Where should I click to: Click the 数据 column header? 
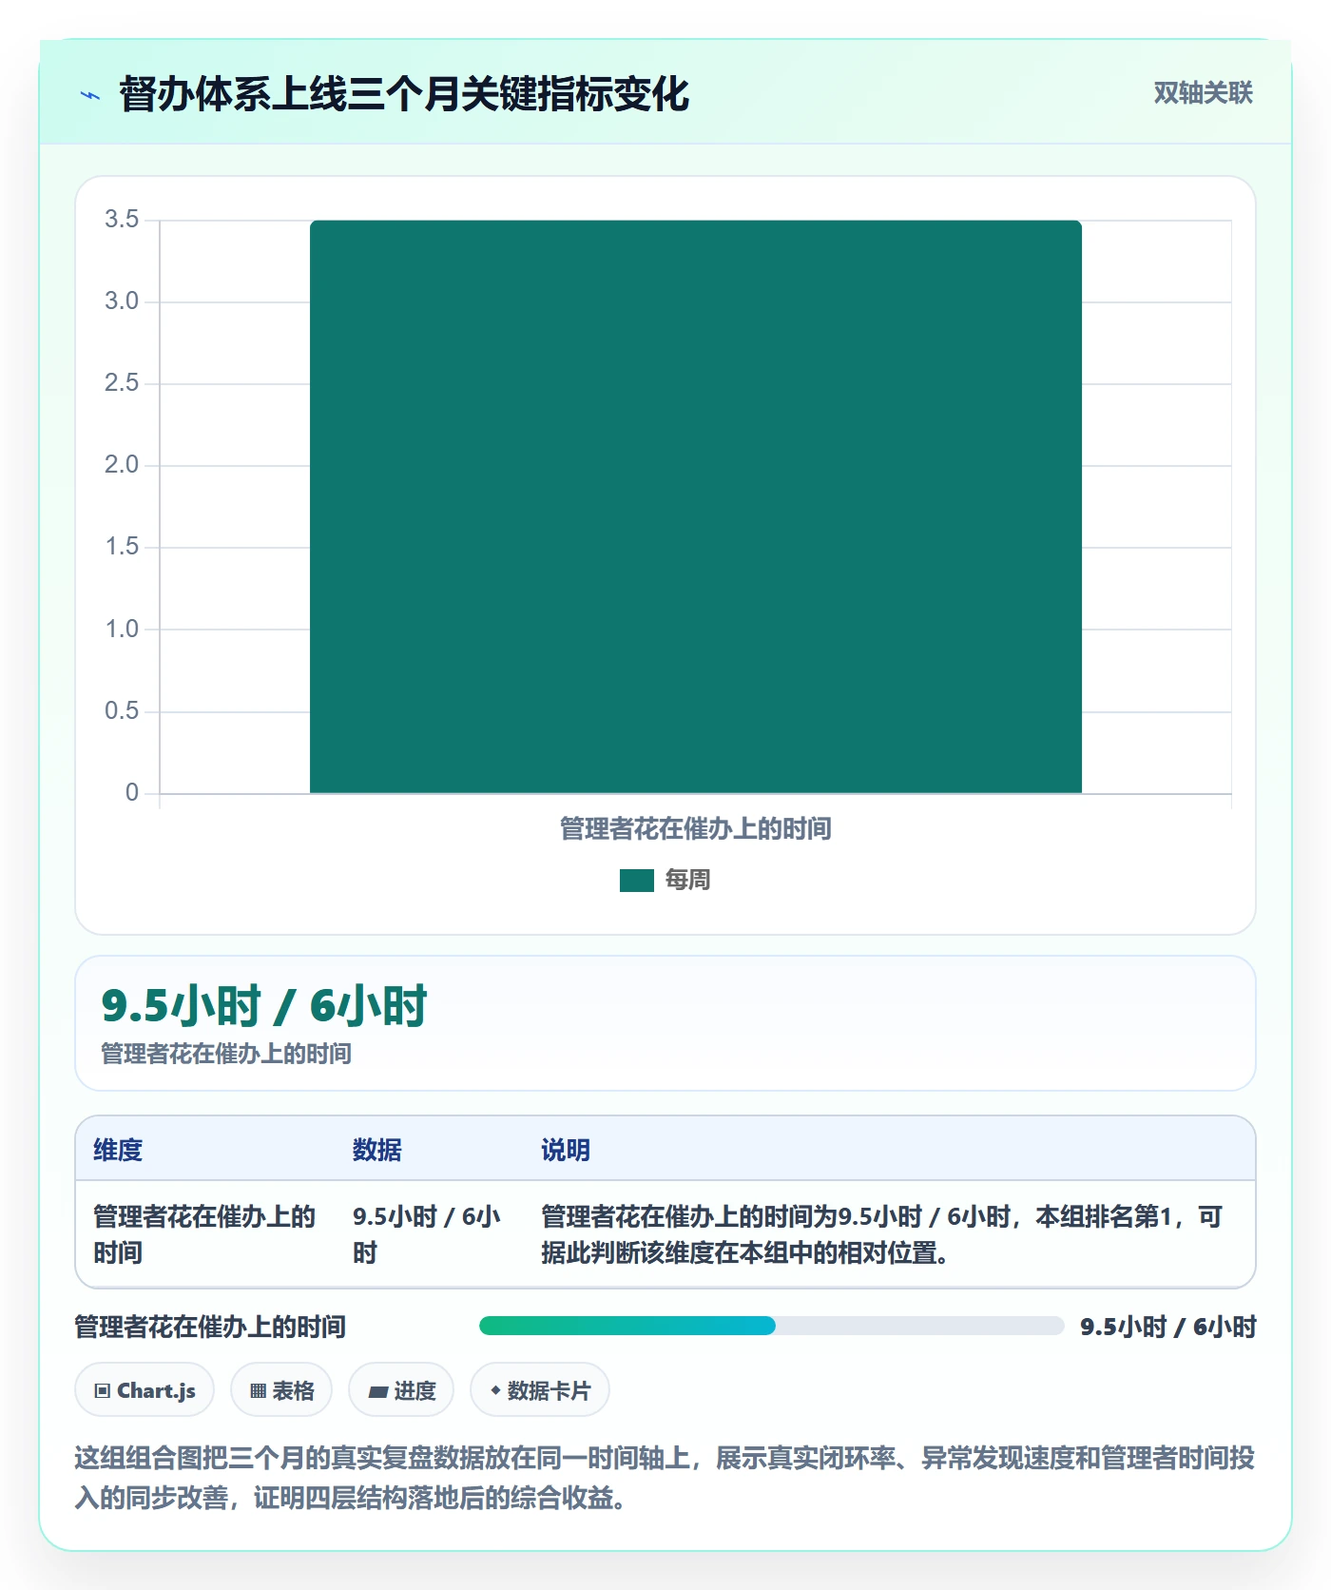[377, 1150]
